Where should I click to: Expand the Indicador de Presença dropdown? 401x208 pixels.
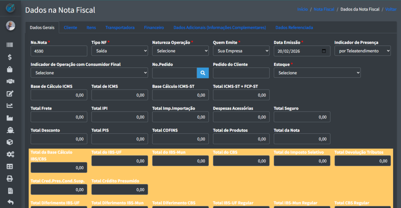pos(362,51)
